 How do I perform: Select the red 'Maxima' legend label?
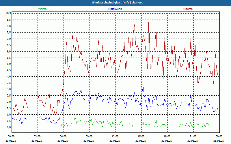click(x=188, y=9)
